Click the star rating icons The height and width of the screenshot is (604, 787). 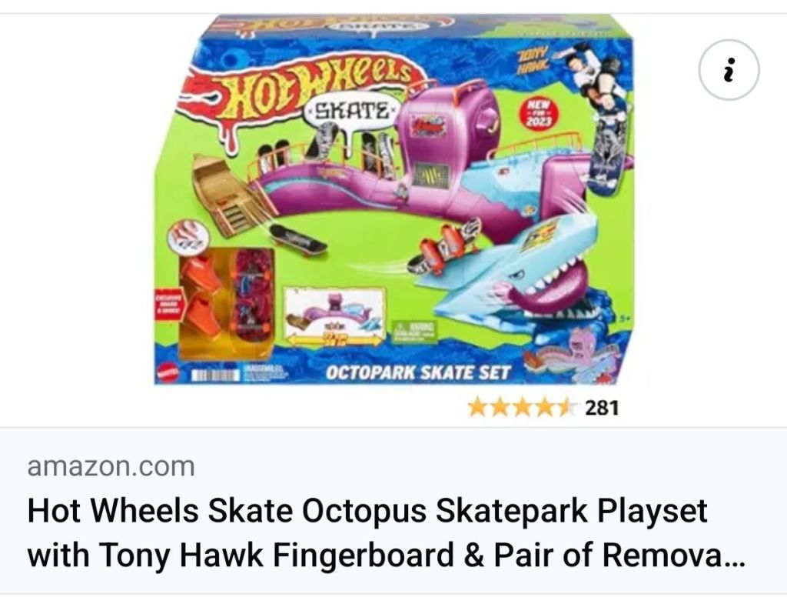pos(523,408)
